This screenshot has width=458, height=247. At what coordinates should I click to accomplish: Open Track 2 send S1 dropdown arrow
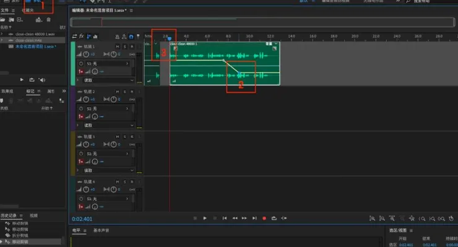pos(127,108)
